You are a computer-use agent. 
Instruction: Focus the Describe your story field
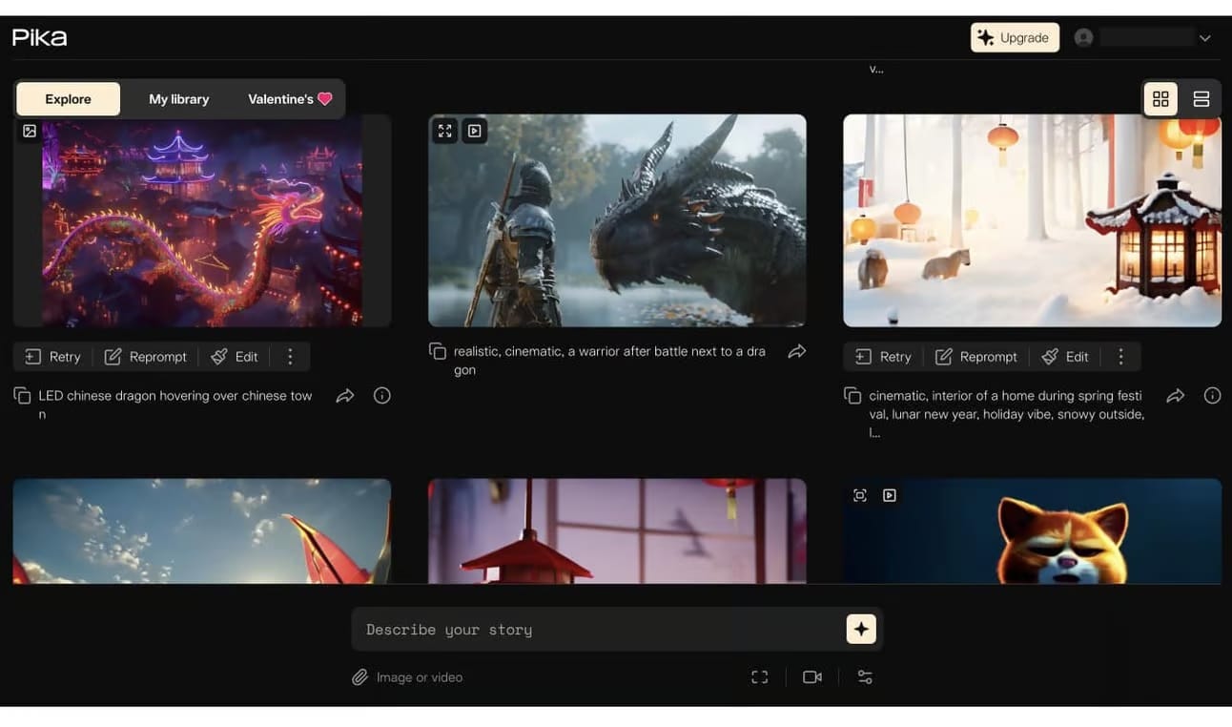click(599, 630)
